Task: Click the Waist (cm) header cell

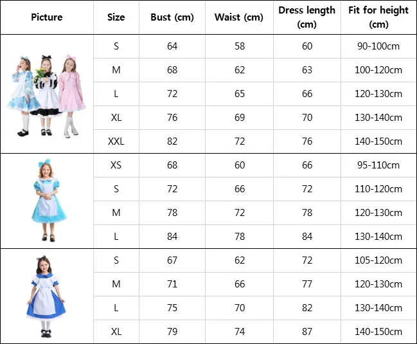Action: point(239,17)
